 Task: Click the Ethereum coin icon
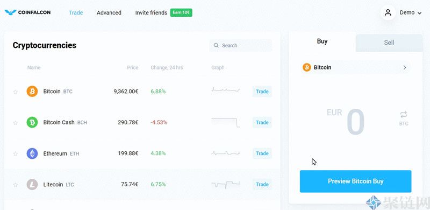(x=32, y=153)
